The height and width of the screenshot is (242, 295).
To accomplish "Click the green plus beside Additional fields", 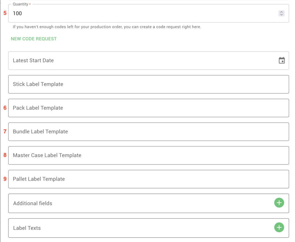I will [x=279, y=203].
